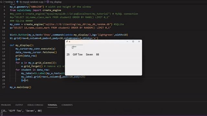Click the 'i=i+1' code line
This screenshot has width=207, height=116.
click(25, 80)
